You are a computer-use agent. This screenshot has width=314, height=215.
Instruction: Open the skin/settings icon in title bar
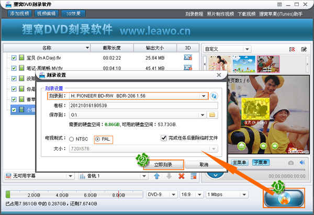[279, 4]
